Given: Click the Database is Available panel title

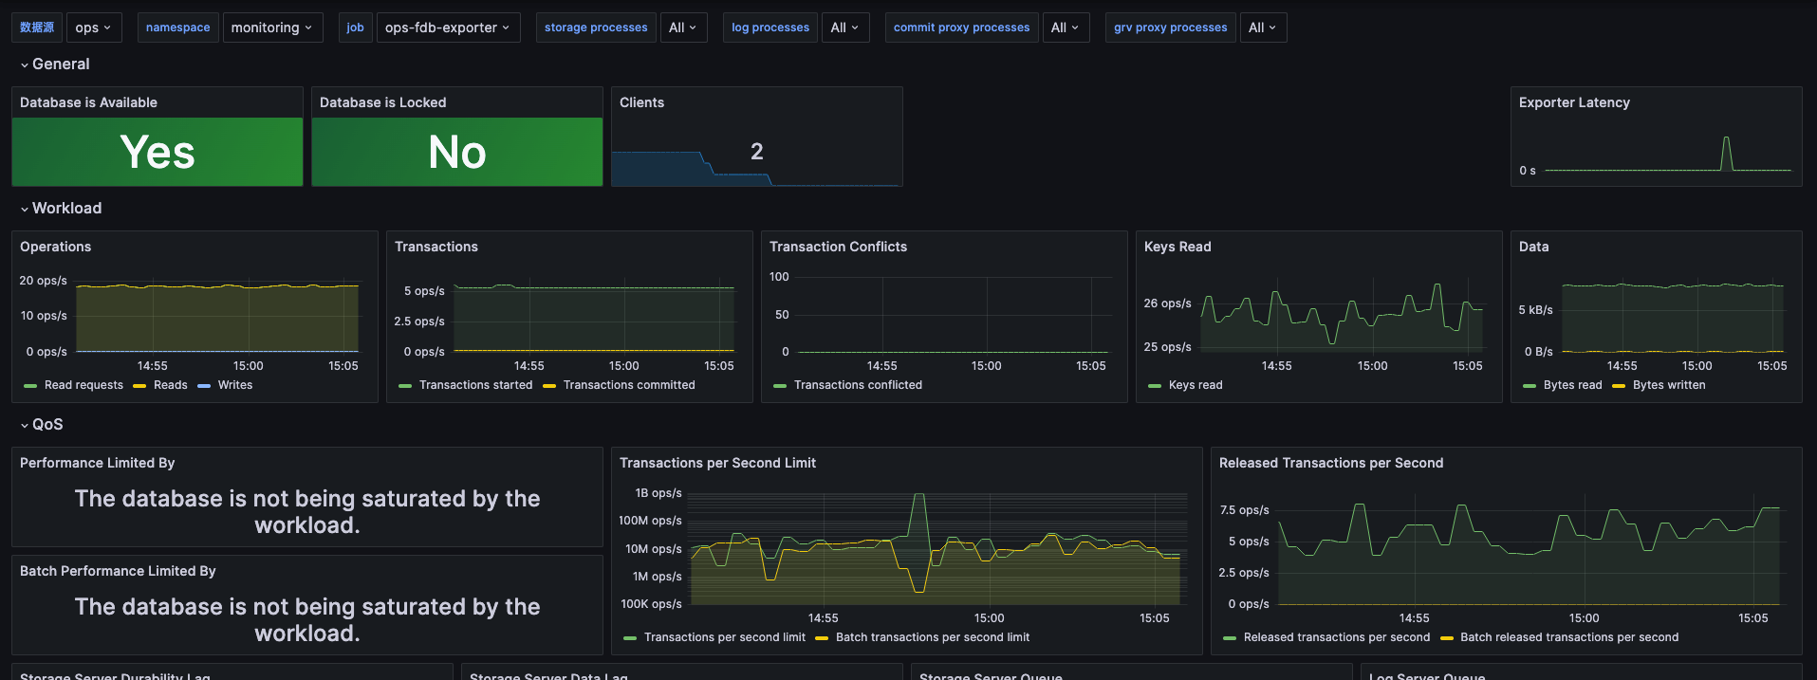Looking at the screenshot, I should click(x=88, y=102).
